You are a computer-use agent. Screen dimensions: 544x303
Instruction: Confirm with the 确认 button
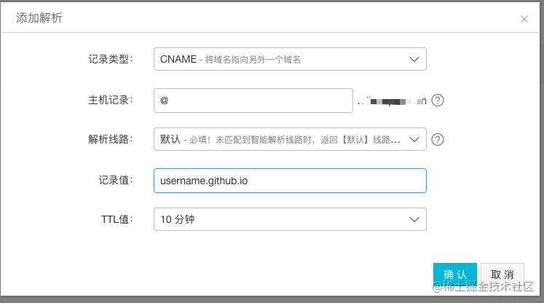(455, 274)
